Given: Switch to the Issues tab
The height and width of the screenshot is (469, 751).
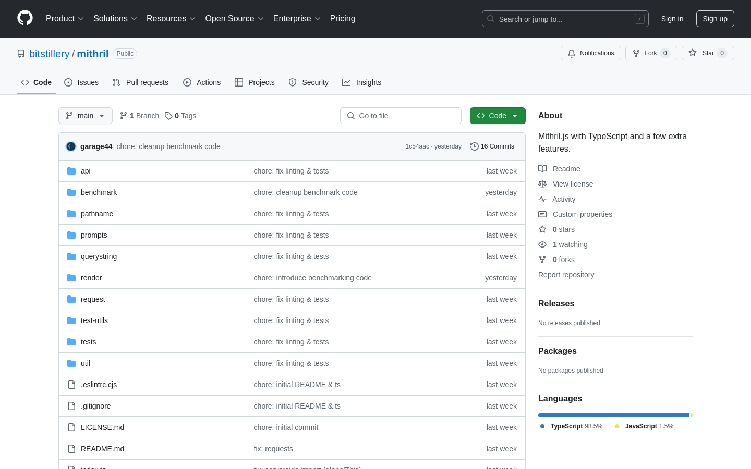Looking at the screenshot, I should (x=81, y=82).
